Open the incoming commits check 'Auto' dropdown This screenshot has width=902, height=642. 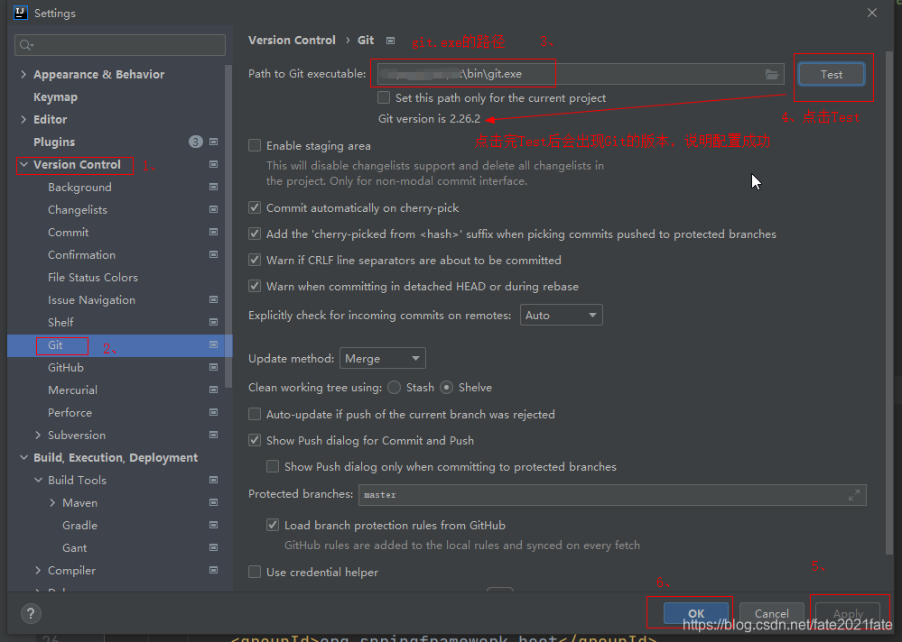(562, 316)
